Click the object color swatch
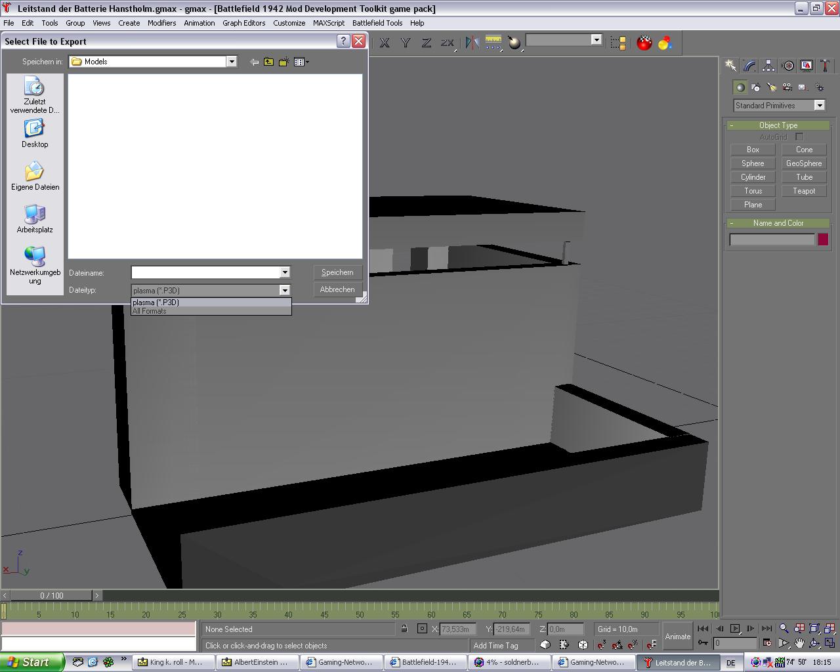This screenshot has height=672, width=840. coord(822,240)
